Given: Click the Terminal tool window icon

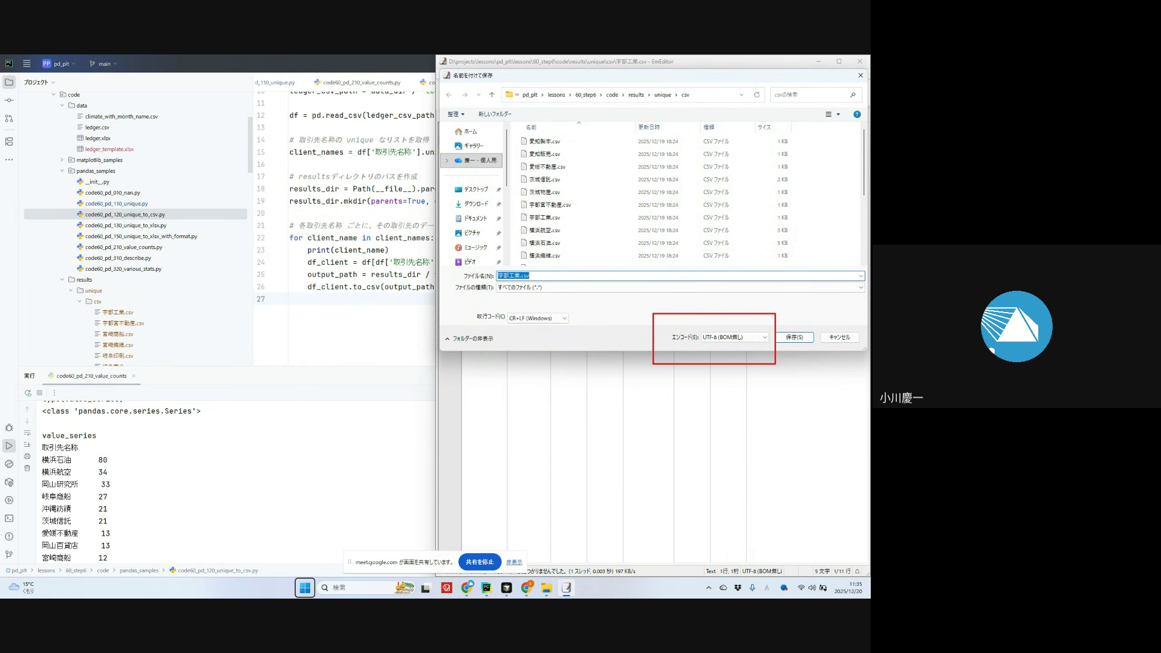Looking at the screenshot, I should [x=9, y=518].
